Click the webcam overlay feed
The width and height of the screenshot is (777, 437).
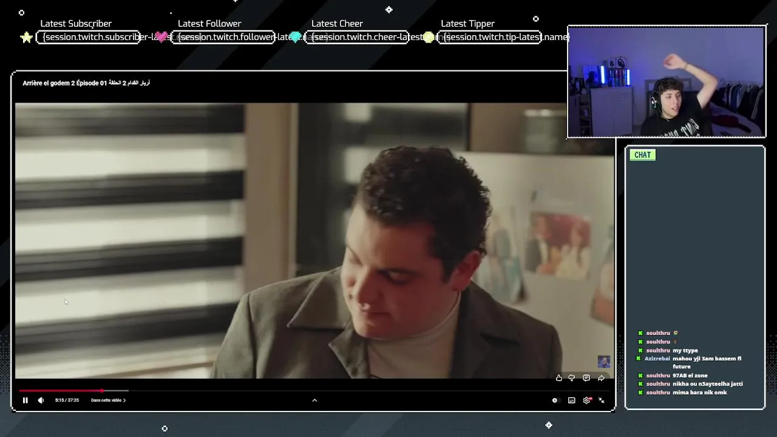667,82
